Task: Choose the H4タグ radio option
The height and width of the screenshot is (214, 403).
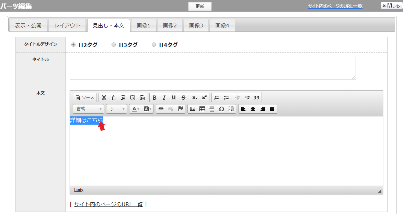Action: tap(154, 45)
